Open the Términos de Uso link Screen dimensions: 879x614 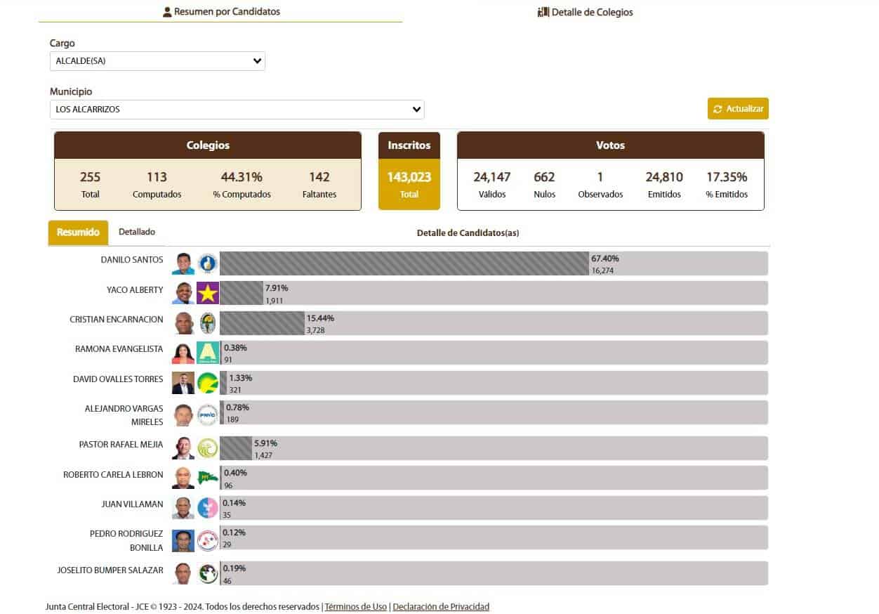(x=355, y=607)
